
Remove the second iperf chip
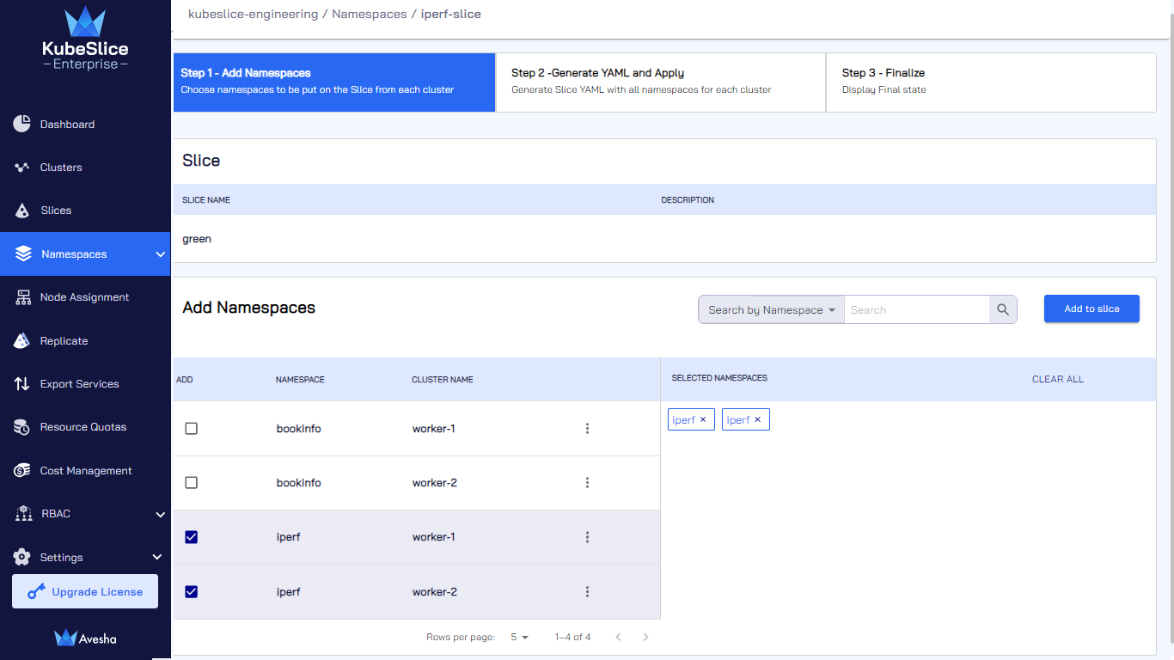(757, 419)
